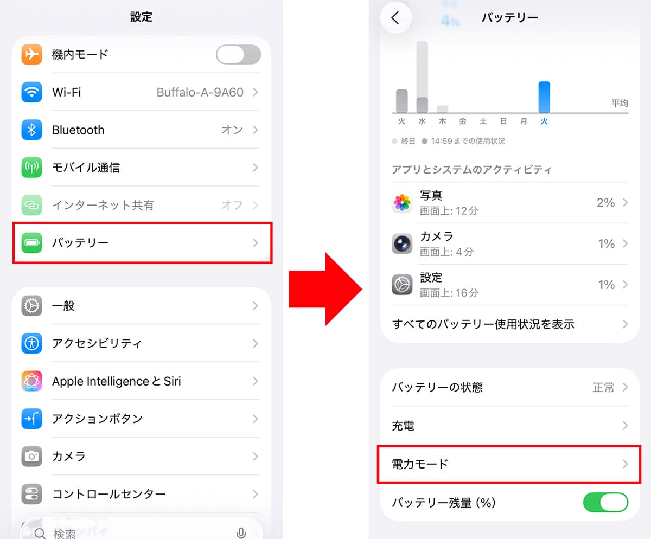The height and width of the screenshot is (539, 651).
Task: Tap the Camera app icon in battery activity
Action: 402,243
